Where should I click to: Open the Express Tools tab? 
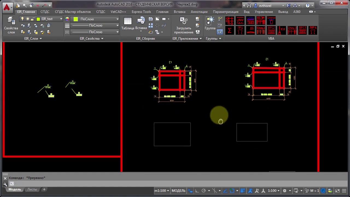[x=141, y=12]
